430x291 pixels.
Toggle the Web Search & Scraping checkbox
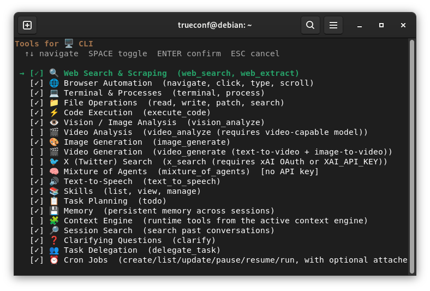click(x=37, y=73)
